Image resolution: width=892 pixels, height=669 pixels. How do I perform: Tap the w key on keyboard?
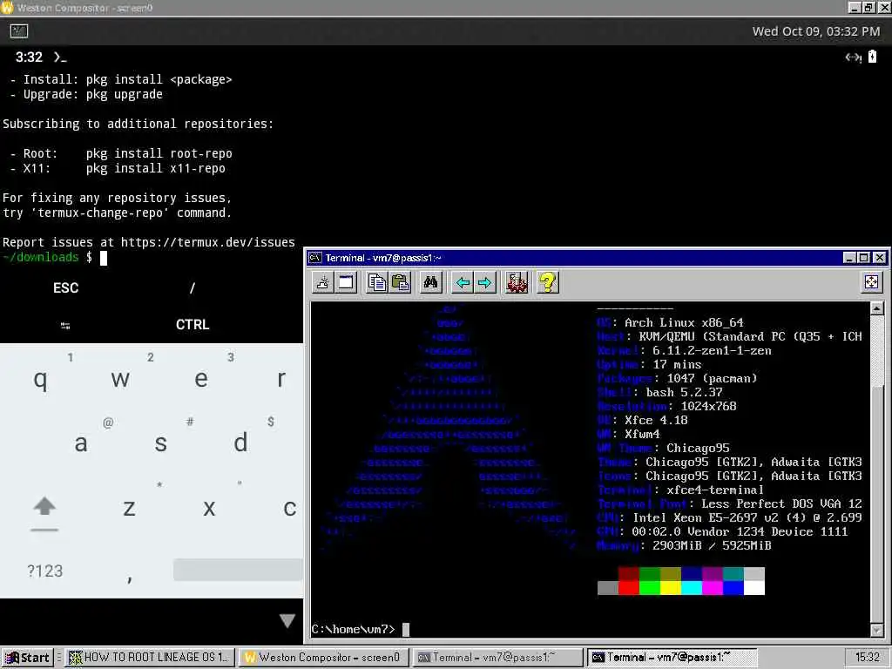pos(120,379)
